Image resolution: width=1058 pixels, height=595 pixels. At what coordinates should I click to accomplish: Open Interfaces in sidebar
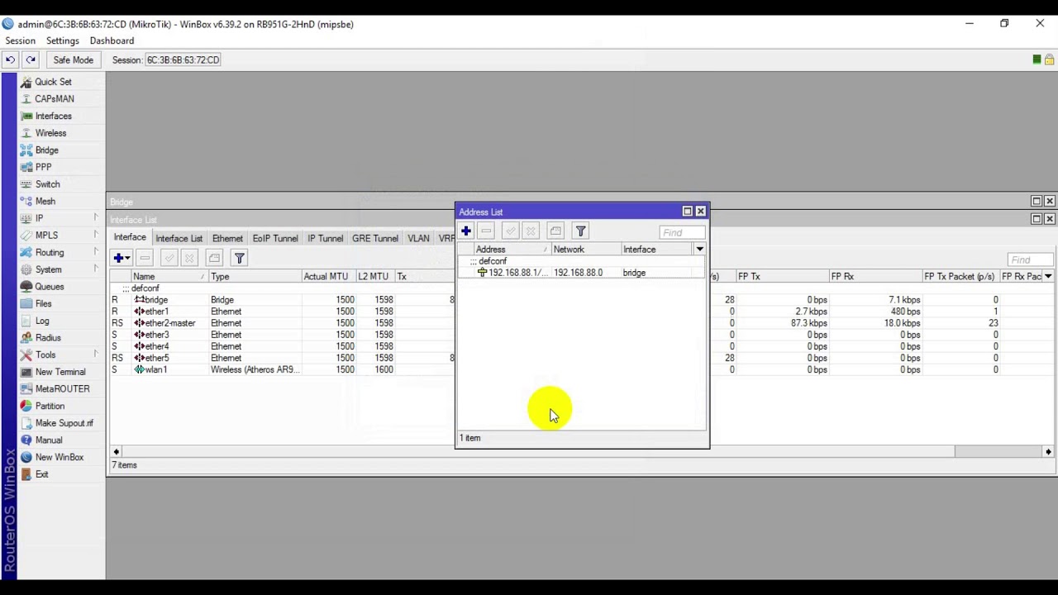pos(53,116)
